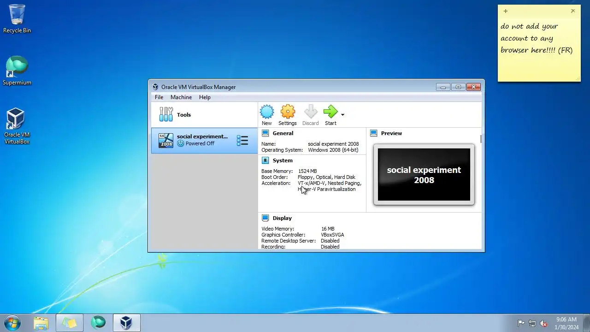Screen dimensions: 590x332
Task: Click the Preview section icon
Action: click(373, 133)
